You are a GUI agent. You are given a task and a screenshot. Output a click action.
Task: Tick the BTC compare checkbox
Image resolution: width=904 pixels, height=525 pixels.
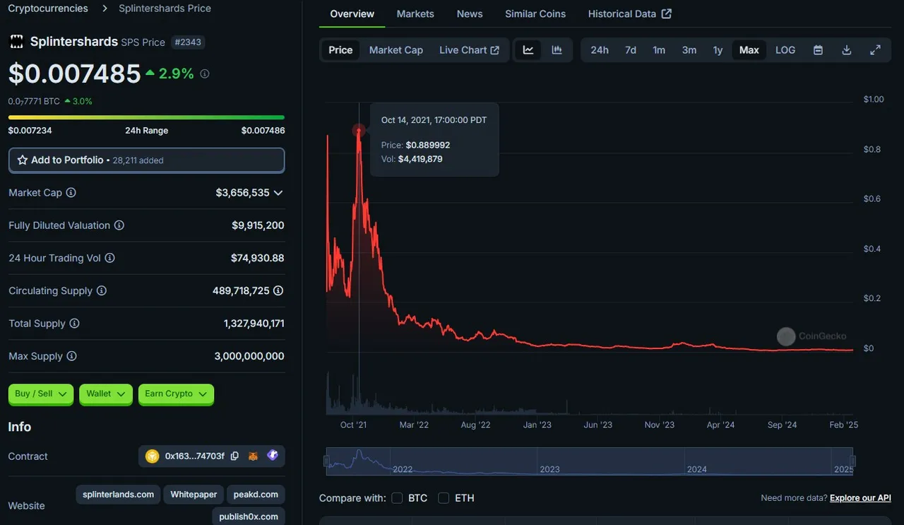(398, 498)
